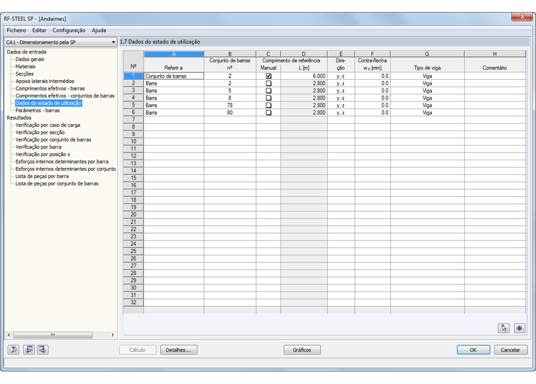
Task: Click cell with bar number 80
Action: coord(230,113)
